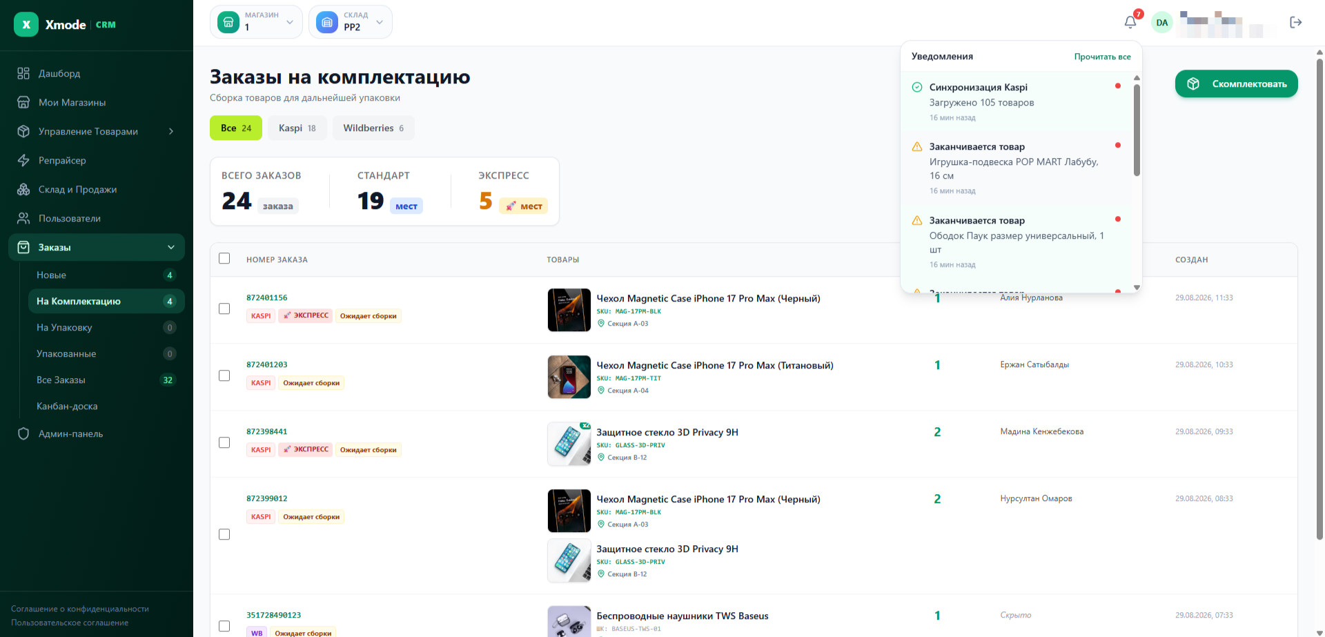Viewport: 1325px width, 637px height.
Task: Open thumbnail of Беспроводные наушники TWS Baseus
Action: pyautogui.click(x=569, y=622)
